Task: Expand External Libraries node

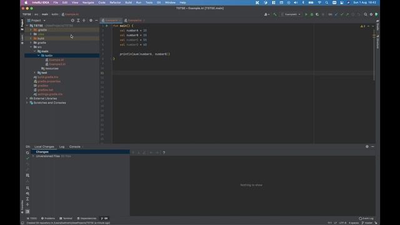Action: pos(27,99)
